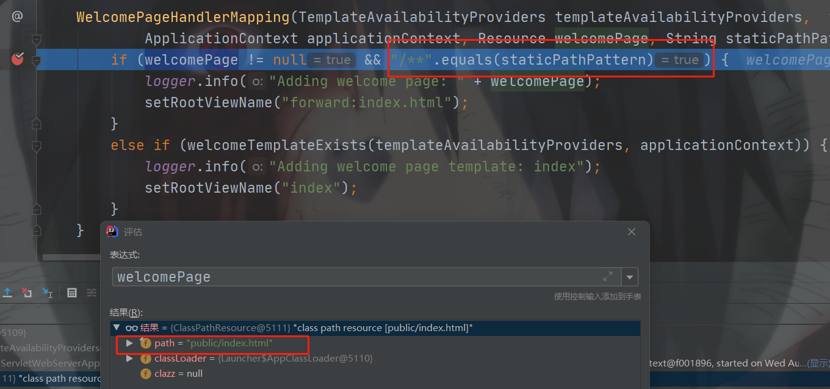830x389 pixels.
Task: Click the 结果(R) label
Action: (126, 313)
